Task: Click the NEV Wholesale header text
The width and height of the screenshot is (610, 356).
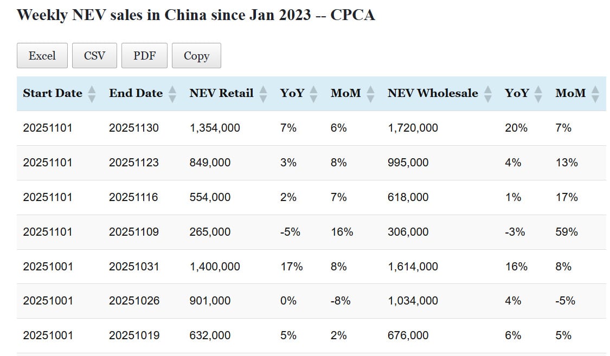Action: point(433,93)
